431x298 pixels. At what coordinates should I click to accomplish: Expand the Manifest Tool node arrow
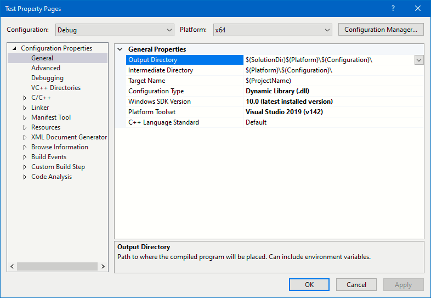25,117
